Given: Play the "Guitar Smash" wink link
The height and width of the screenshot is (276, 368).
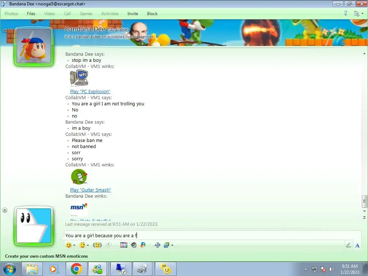Looking at the screenshot, I should 90,190.
